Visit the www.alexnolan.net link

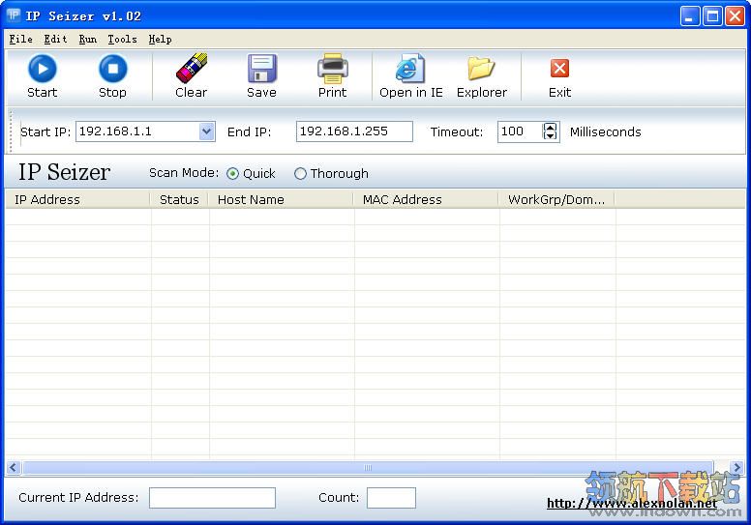click(x=632, y=504)
